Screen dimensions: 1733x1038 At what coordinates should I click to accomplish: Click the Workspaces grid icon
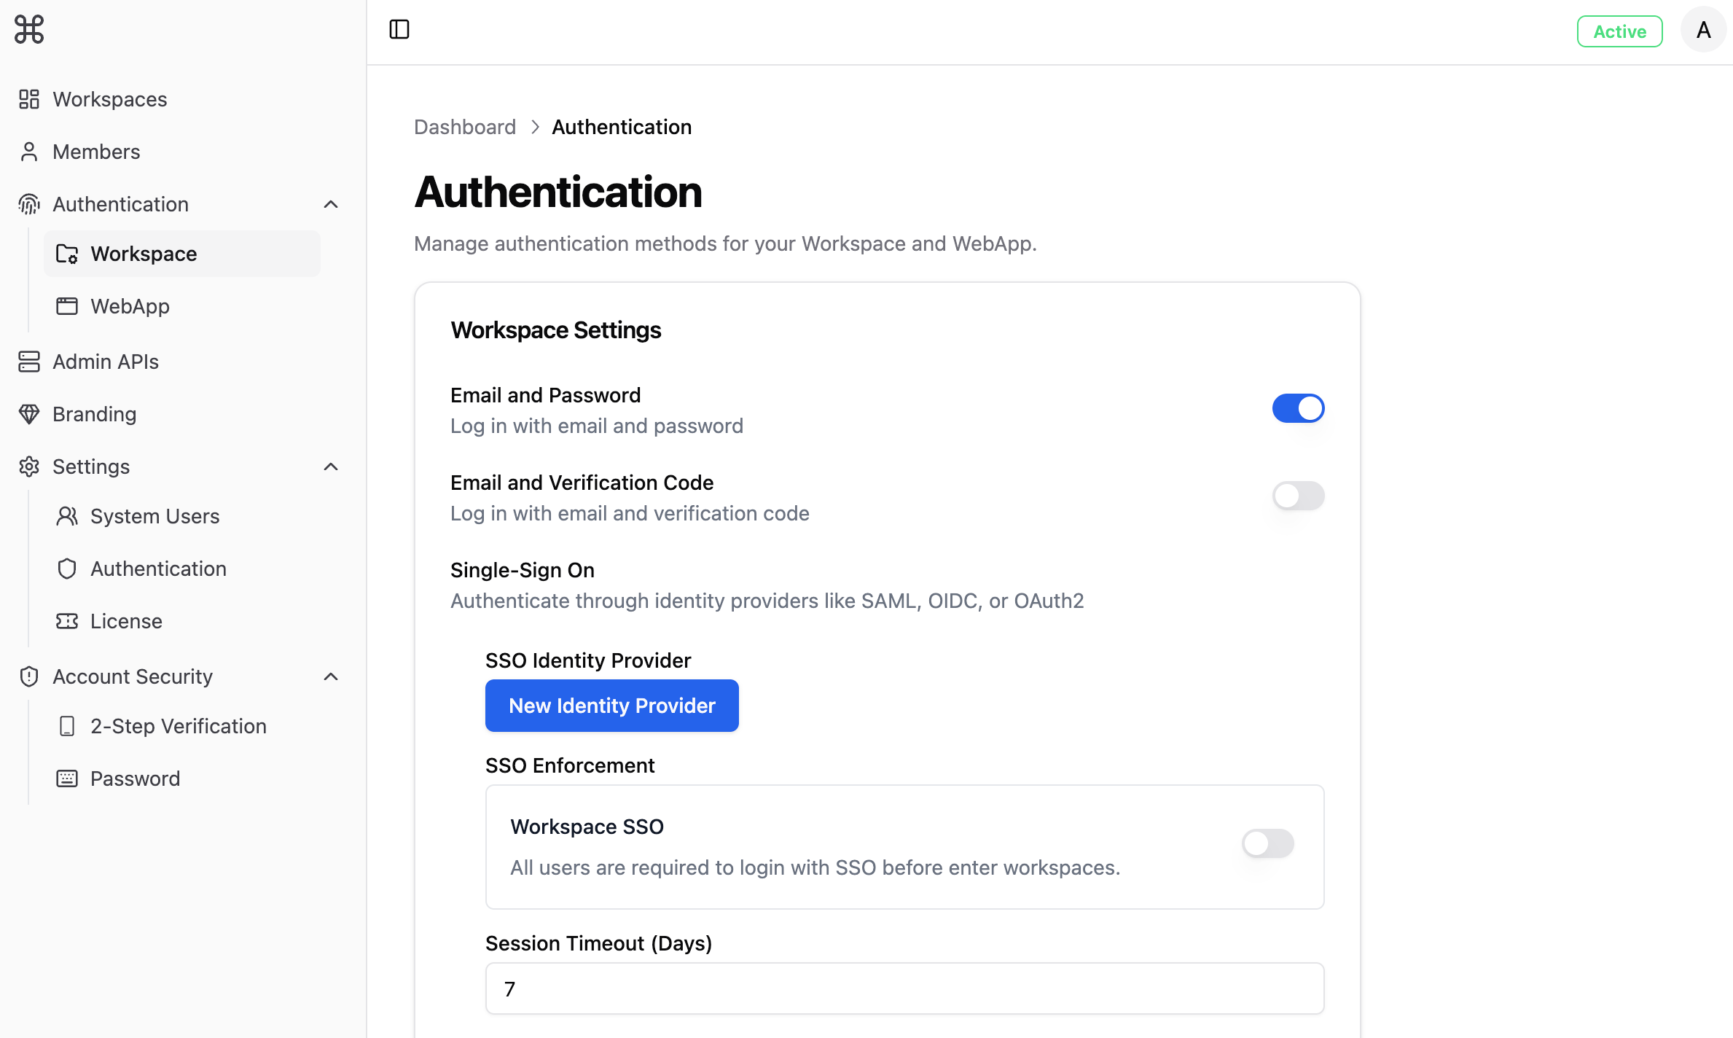[29, 99]
